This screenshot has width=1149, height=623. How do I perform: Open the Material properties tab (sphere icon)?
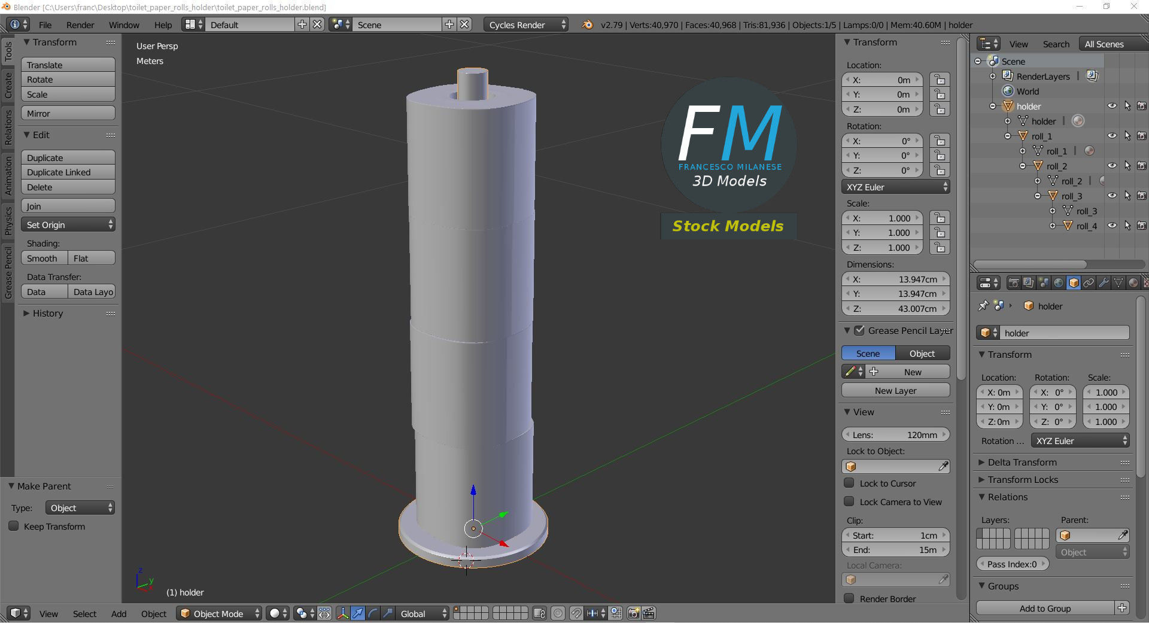coord(1133,283)
